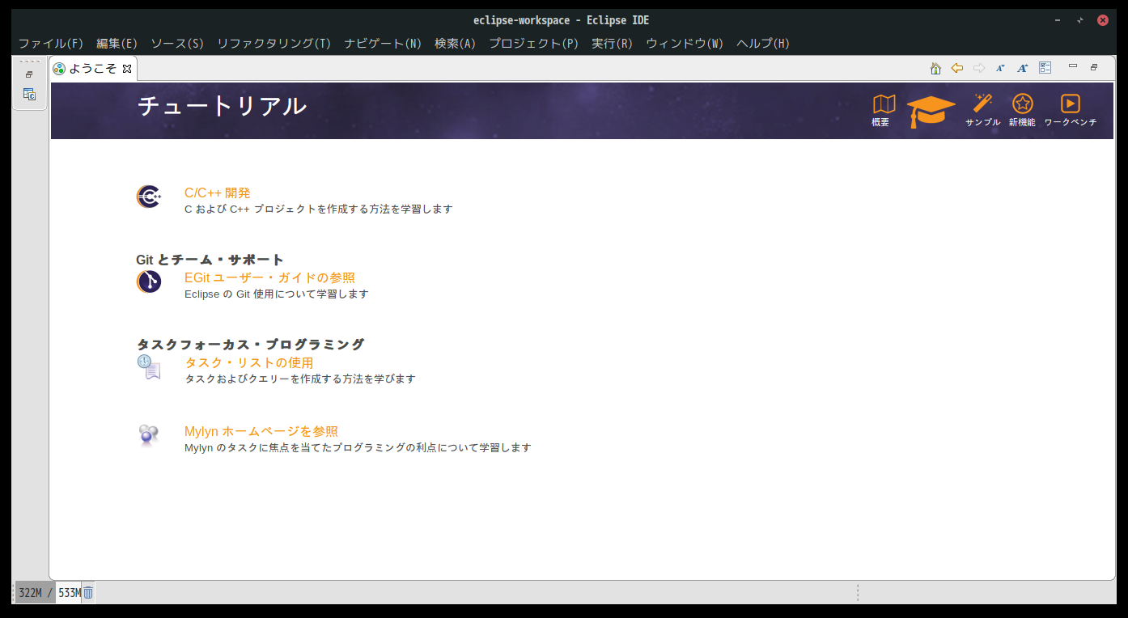Image resolution: width=1128 pixels, height=618 pixels.
Task: Click the チュートリアル page title
Action: pyautogui.click(x=222, y=106)
